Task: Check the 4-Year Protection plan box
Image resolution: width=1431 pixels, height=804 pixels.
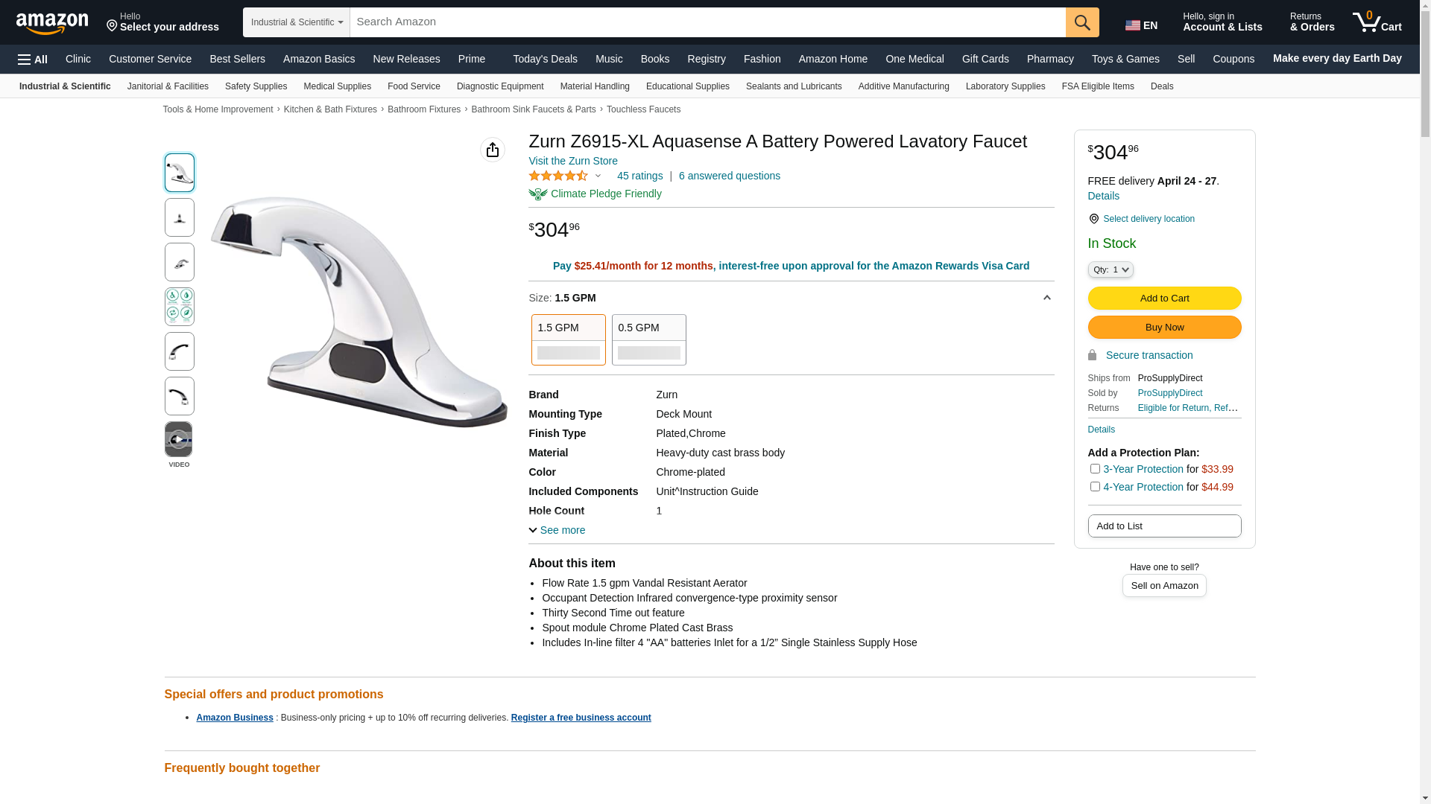Action: pyautogui.click(x=1095, y=487)
